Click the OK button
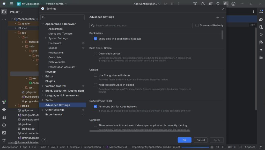 click(x=184, y=140)
